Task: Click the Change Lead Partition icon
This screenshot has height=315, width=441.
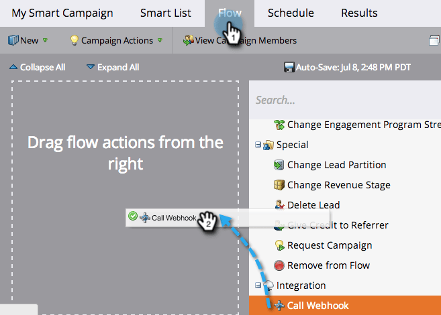Action: [279, 165]
